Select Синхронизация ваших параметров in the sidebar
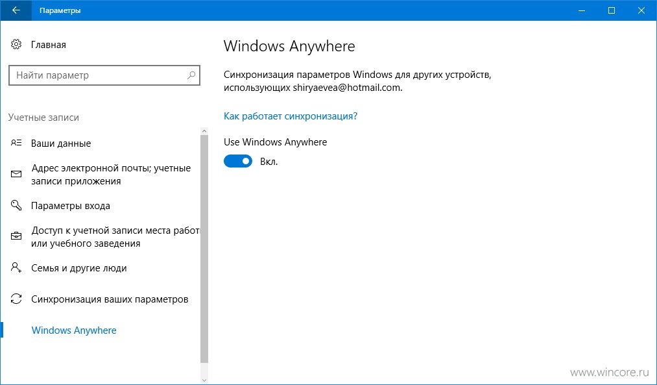Viewport: 657px width, 385px height. pyautogui.click(x=110, y=299)
